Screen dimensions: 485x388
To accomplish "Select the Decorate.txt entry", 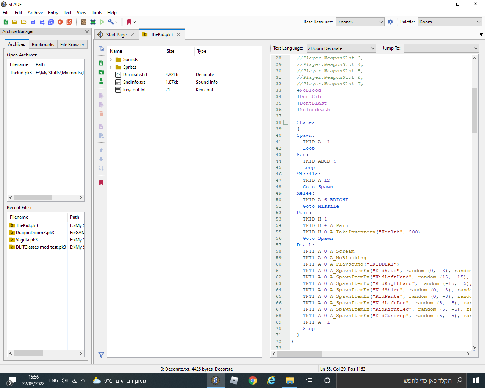I will (185, 75).
